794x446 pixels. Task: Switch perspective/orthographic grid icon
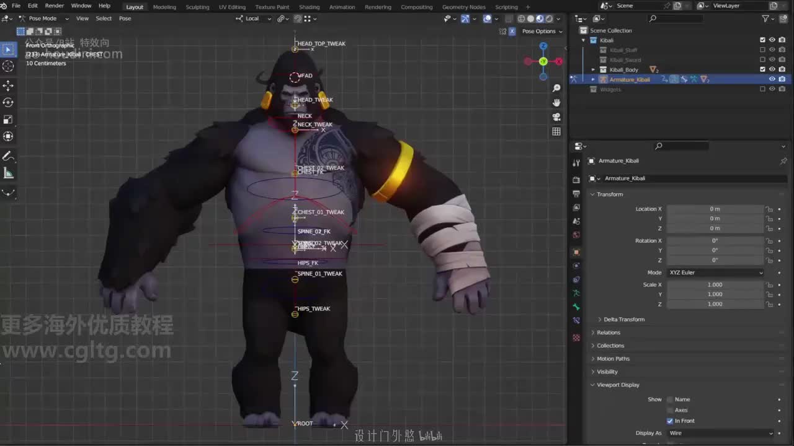556,131
